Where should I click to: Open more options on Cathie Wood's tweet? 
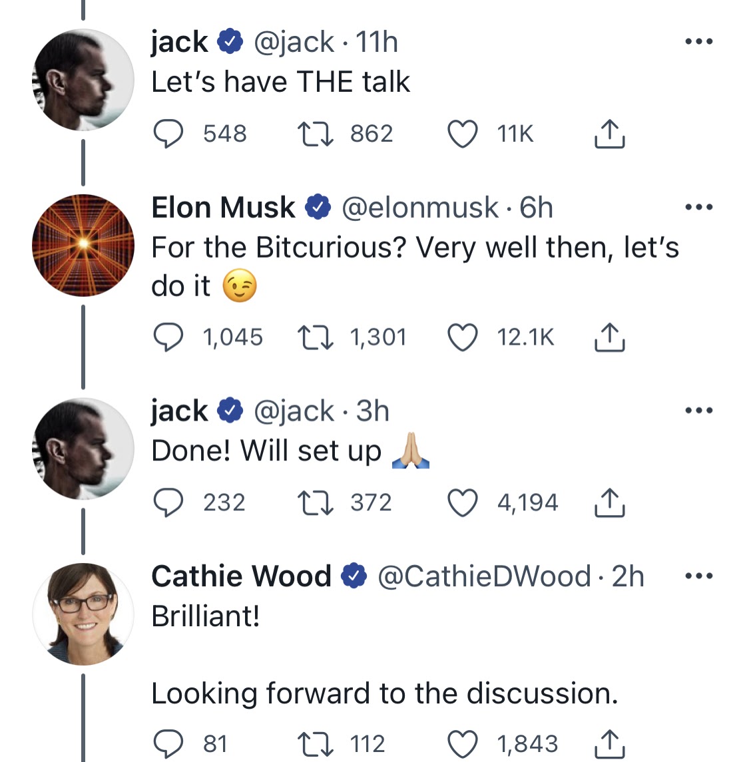(x=699, y=576)
